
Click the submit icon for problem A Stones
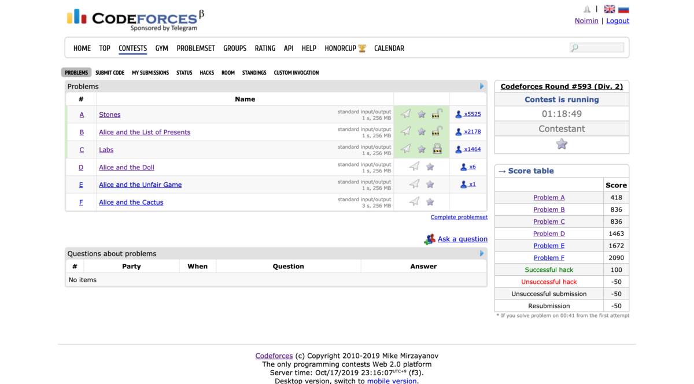[406, 114]
